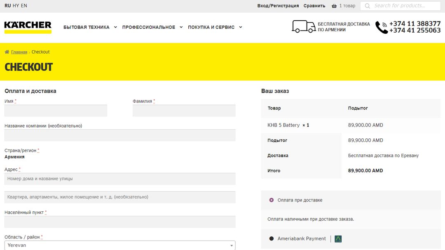
Task: Focus the Фамилия input field
Action: [184, 111]
